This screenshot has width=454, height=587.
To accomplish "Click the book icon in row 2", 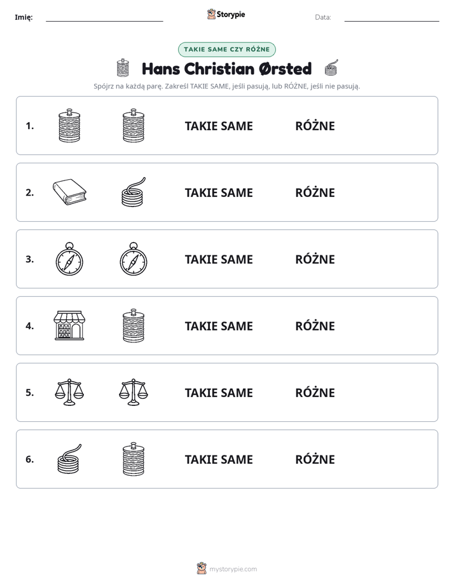I will pos(70,192).
